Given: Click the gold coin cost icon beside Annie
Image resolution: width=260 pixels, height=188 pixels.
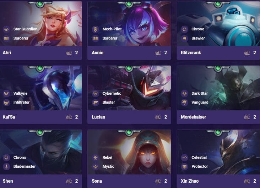Looking at the screenshot, I should click(x=158, y=53).
